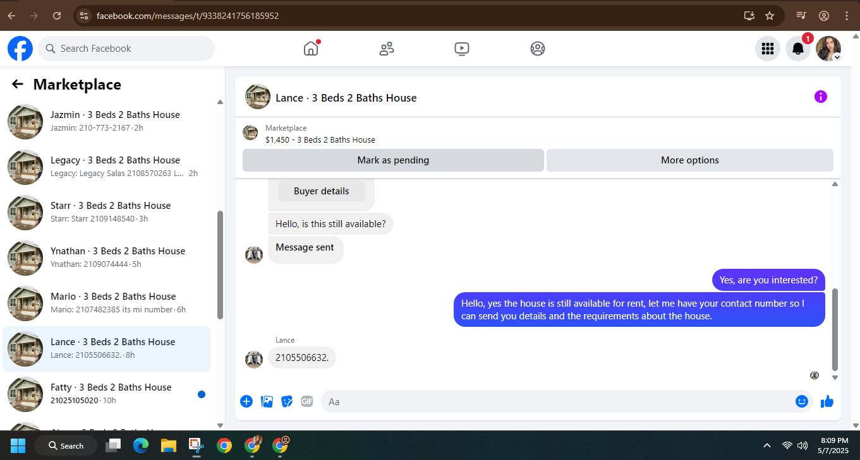The image size is (860, 460).
Task: Open File Explorer from the taskbar
Action: tap(168, 445)
